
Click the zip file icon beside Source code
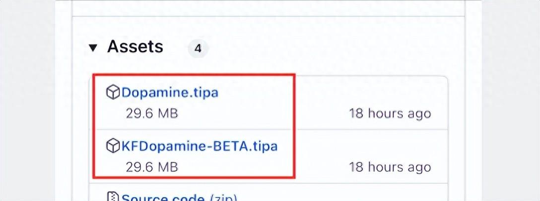pos(113,198)
